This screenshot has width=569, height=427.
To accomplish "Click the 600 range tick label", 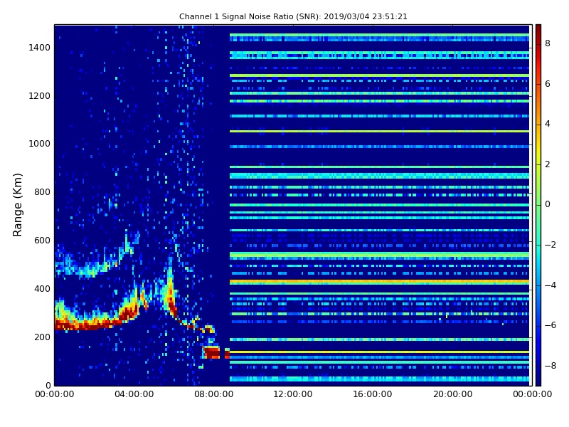I will click(42, 241).
